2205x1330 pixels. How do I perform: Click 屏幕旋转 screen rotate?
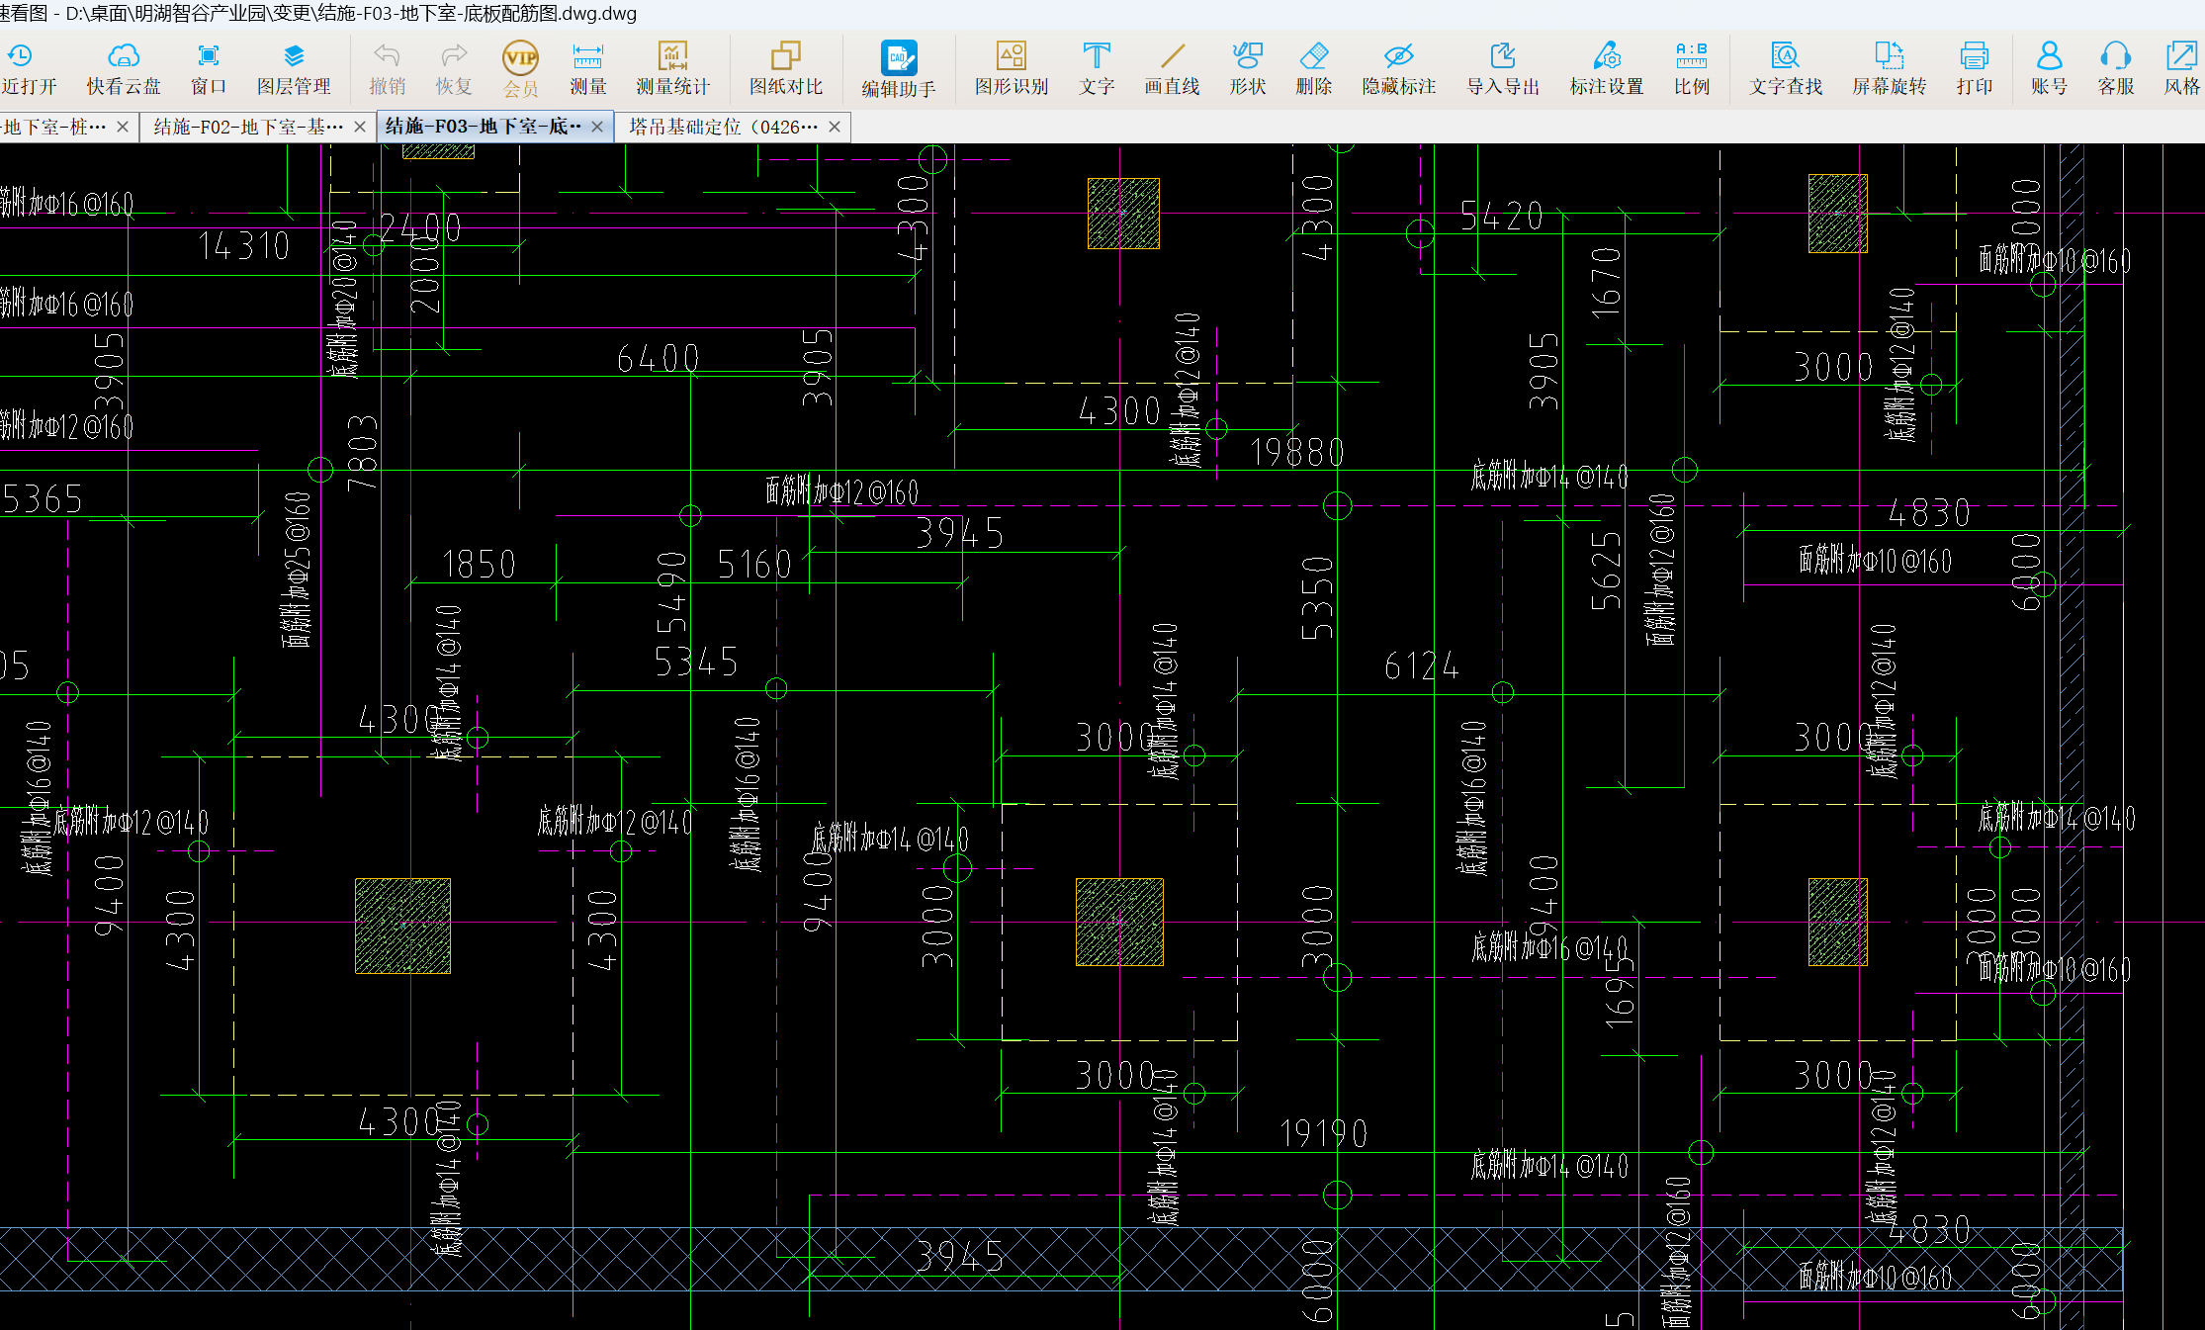pyautogui.click(x=1890, y=69)
